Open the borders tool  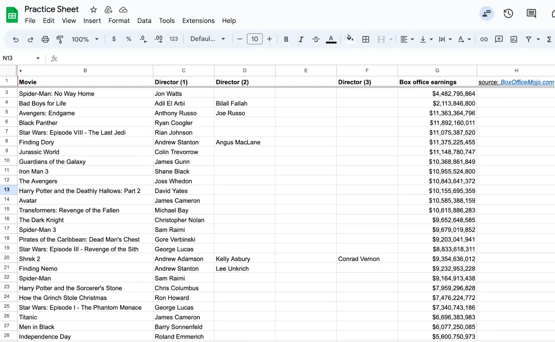366,39
